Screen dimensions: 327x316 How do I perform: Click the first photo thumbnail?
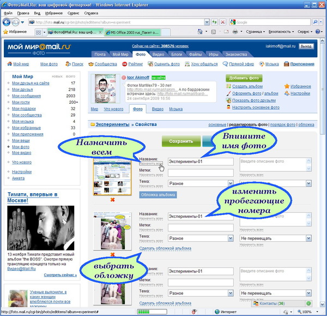[x=112, y=177]
